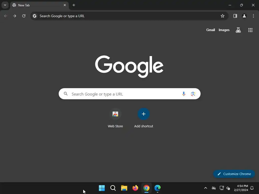Screen dimensions: 259x194
Task: Focus the Google search box
Action: click(x=129, y=94)
